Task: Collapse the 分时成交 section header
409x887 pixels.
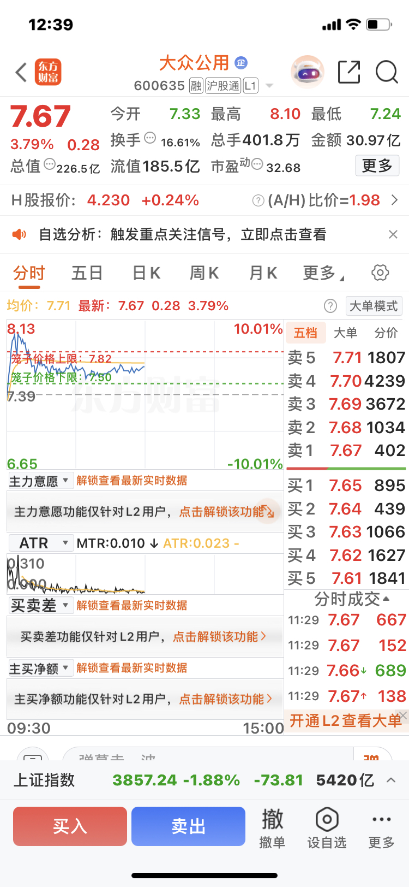Action: 352,599
